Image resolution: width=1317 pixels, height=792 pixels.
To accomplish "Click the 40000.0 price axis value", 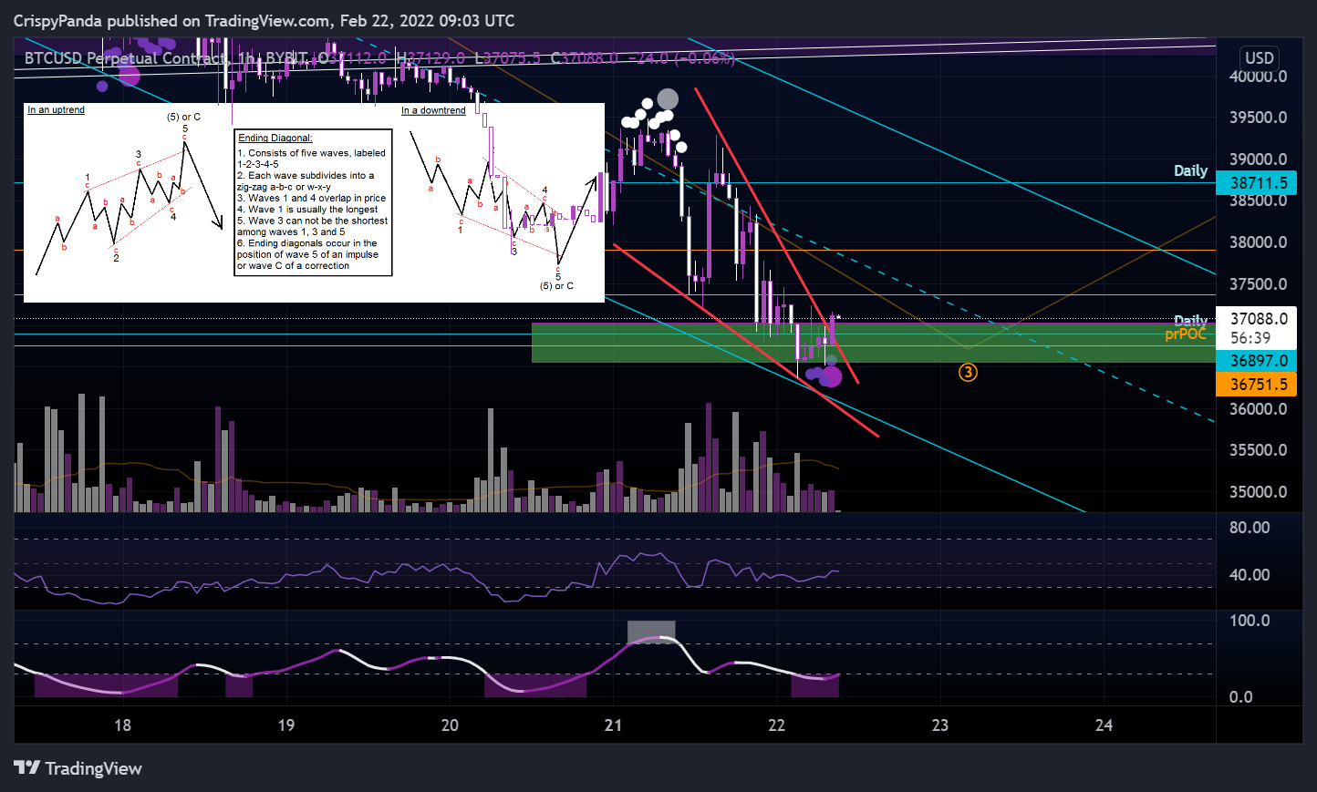I will (x=1258, y=77).
